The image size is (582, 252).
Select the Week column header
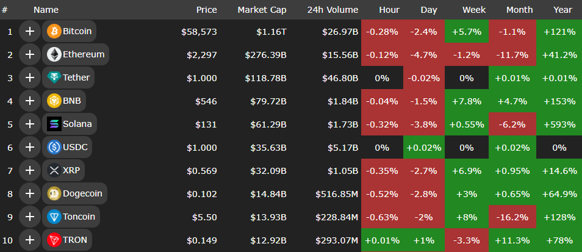point(474,10)
